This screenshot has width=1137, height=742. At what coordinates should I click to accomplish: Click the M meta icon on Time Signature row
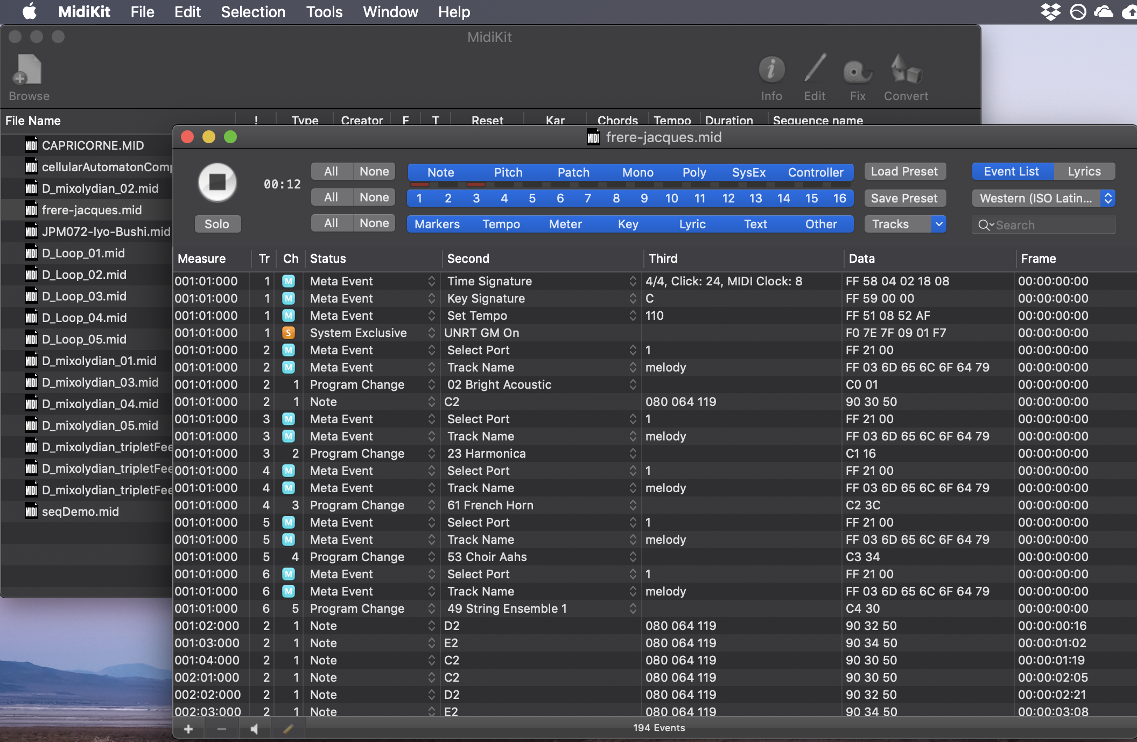tap(289, 281)
